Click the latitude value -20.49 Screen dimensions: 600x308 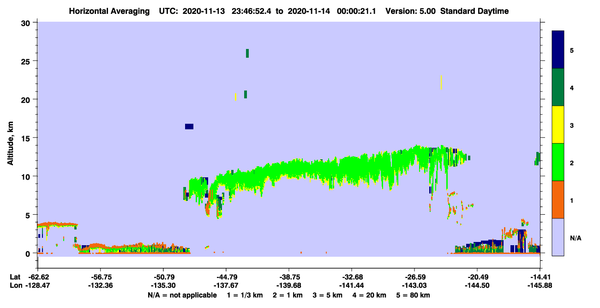click(x=477, y=277)
